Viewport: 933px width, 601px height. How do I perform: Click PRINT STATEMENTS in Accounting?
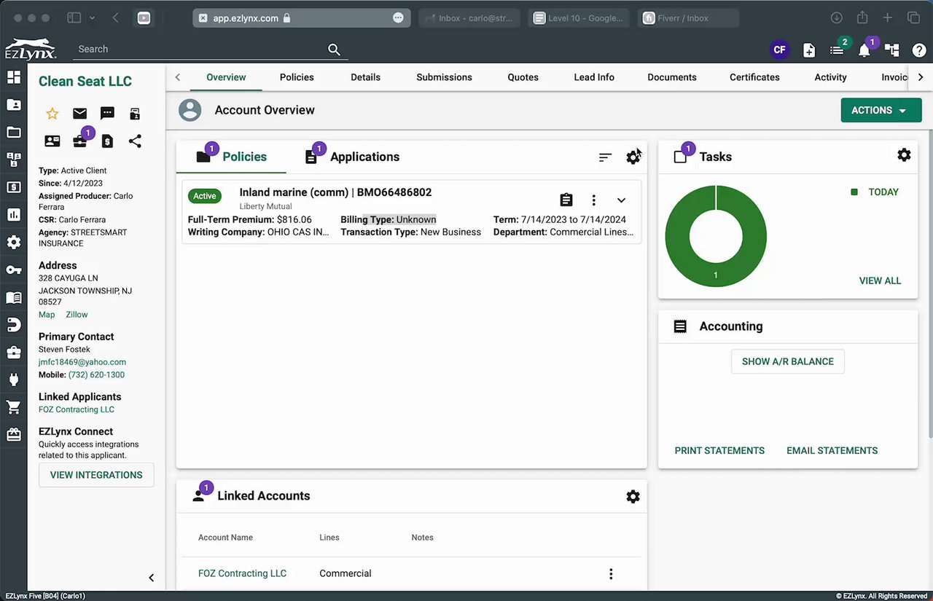(x=719, y=451)
